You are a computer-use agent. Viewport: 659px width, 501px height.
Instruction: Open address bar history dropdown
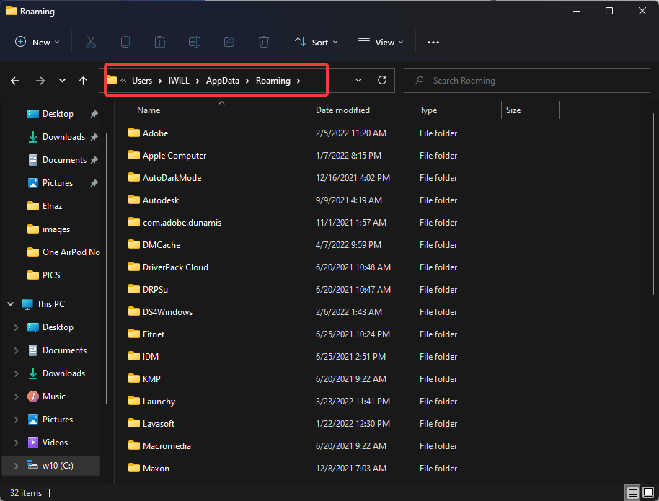pos(358,80)
